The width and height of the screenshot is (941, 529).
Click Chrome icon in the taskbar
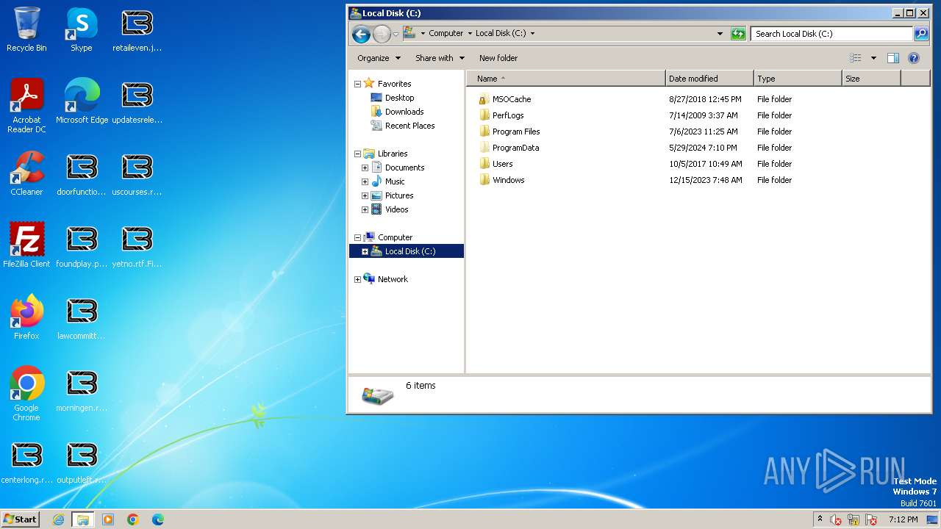[133, 519]
